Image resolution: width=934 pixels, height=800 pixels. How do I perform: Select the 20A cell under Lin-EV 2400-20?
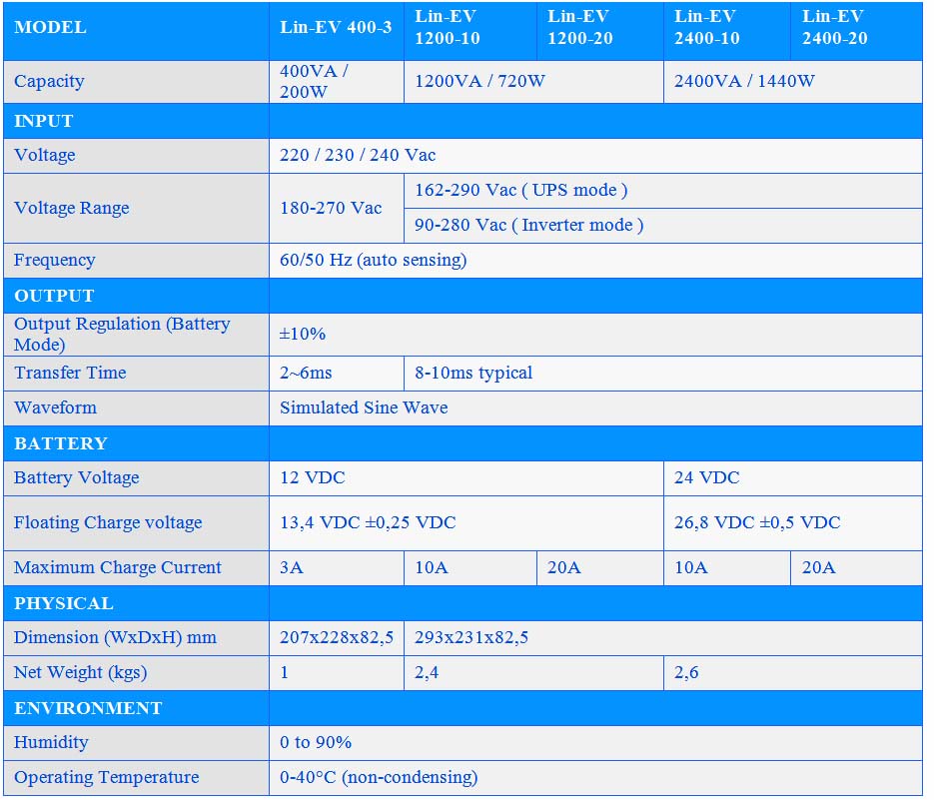(856, 568)
